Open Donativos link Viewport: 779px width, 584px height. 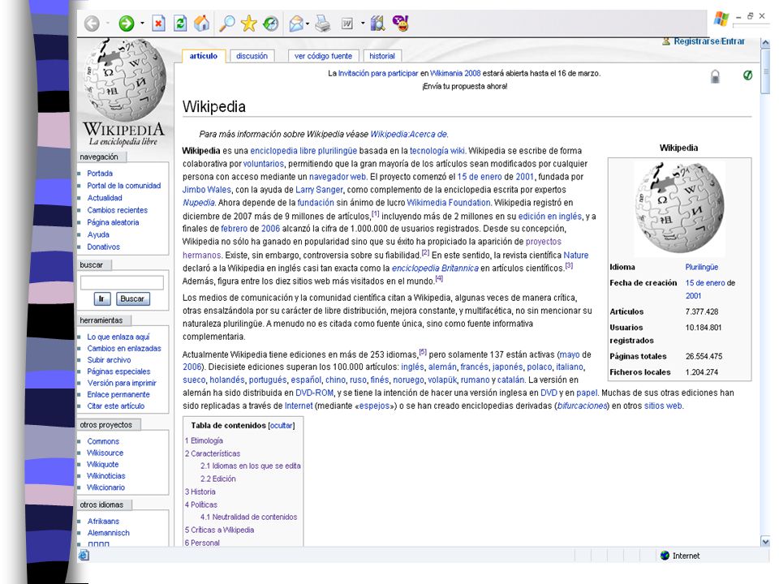103,247
